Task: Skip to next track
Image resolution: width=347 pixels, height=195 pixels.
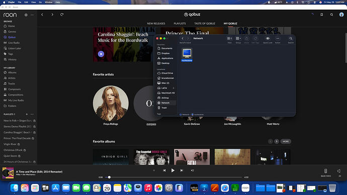Action: 182,170
